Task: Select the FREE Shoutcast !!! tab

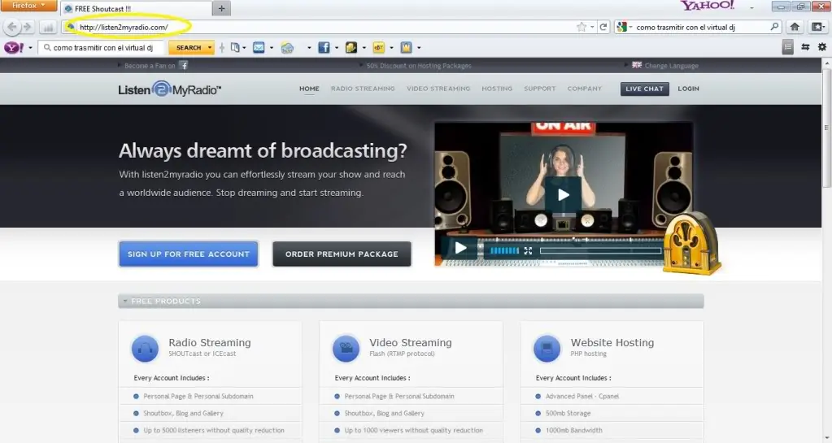Action: [x=136, y=8]
